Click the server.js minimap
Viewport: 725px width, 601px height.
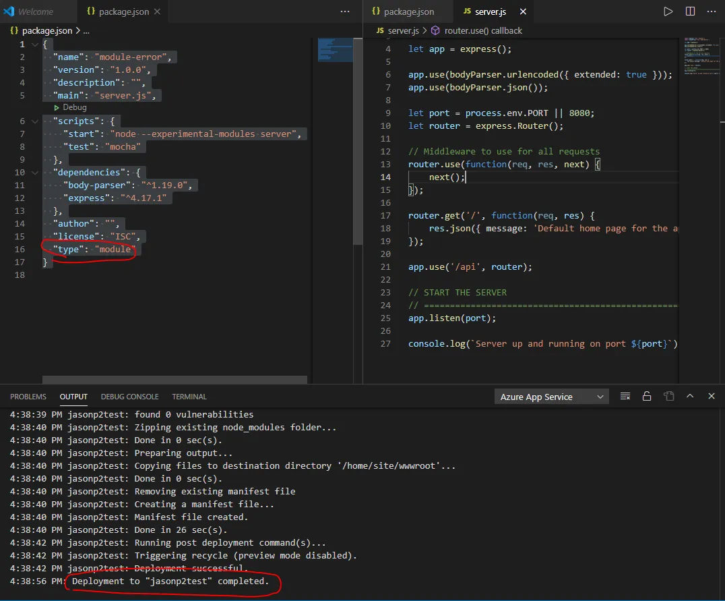click(701, 55)
